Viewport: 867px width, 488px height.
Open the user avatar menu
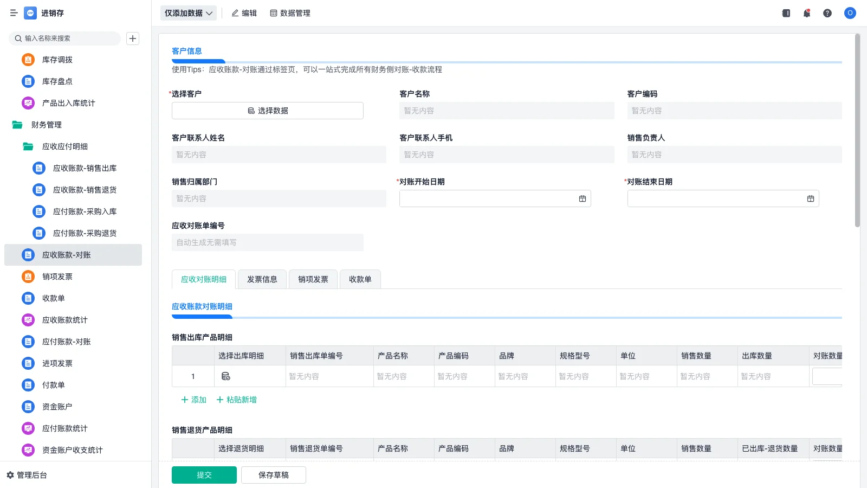click(x=850, y=13)
